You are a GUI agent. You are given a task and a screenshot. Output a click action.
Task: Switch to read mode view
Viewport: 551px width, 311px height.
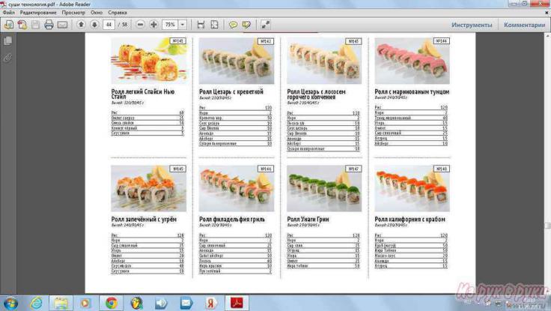pos(266,25)
